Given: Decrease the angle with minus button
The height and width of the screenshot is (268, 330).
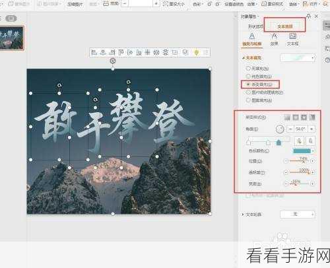Looking at the screenshot, I should [x=290, y=129].
